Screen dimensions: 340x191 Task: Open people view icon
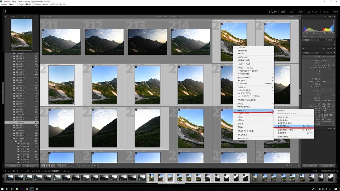pos(64,166)
